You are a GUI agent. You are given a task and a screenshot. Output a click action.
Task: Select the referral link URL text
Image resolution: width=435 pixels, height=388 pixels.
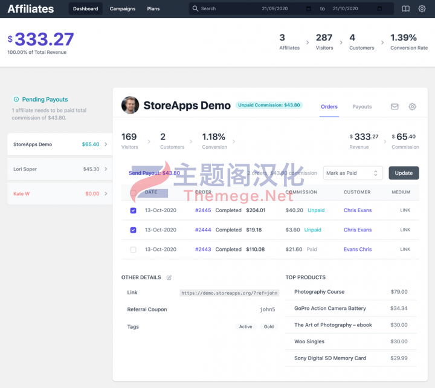point(229,293)
